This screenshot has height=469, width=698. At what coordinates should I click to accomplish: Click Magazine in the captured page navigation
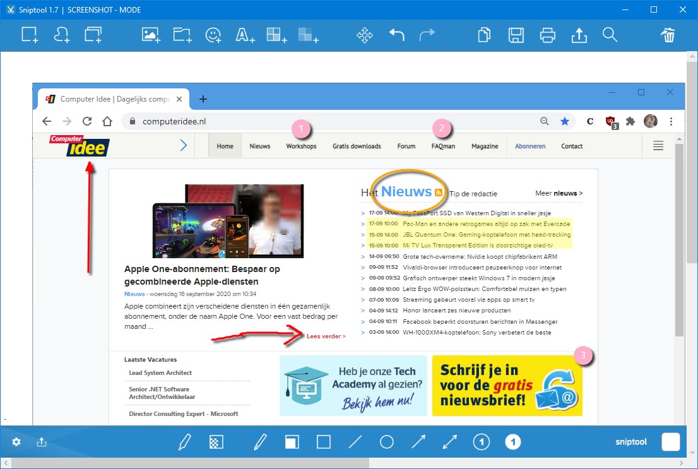pyautogui.click(x=485, y=146)
